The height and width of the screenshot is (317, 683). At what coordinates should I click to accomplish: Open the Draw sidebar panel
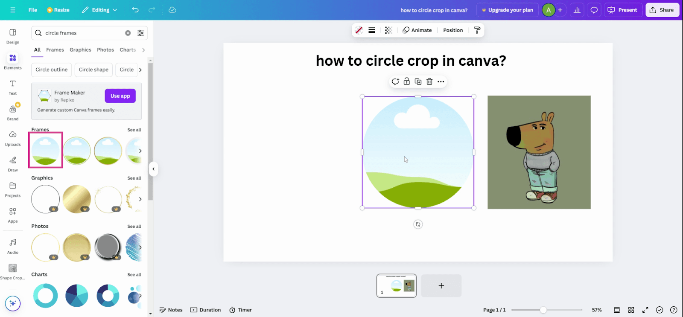(13, 164)
